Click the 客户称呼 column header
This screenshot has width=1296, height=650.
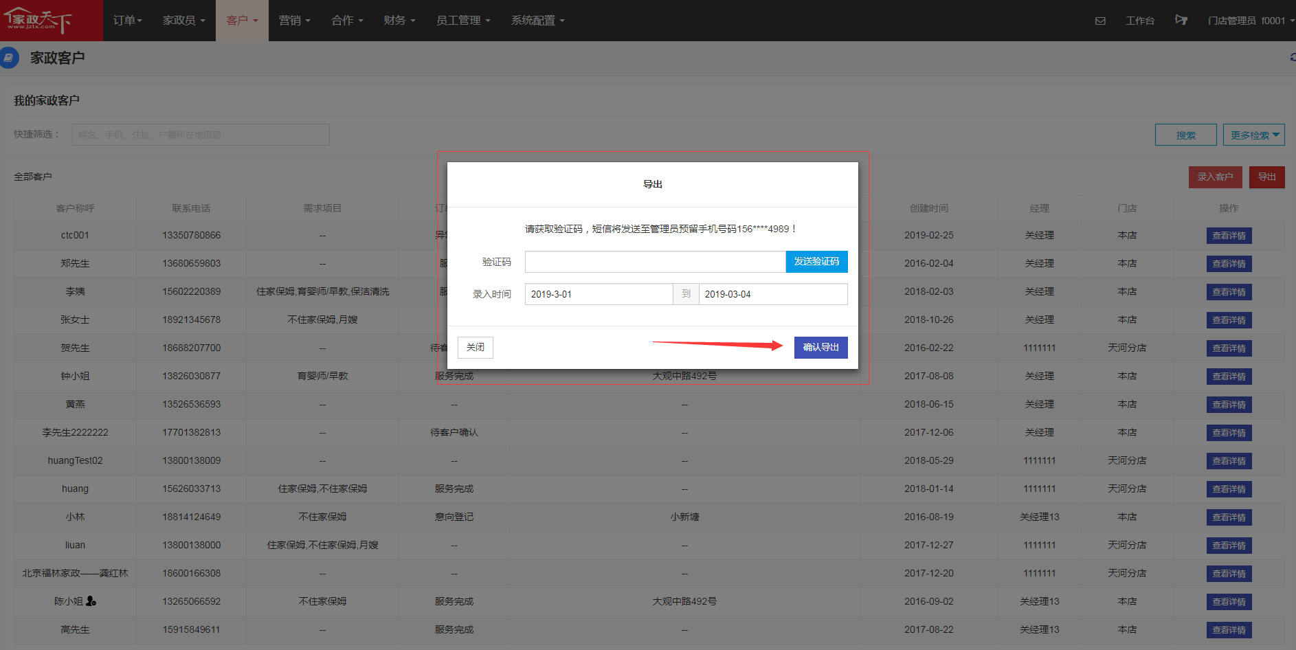(x=75, y=208)
